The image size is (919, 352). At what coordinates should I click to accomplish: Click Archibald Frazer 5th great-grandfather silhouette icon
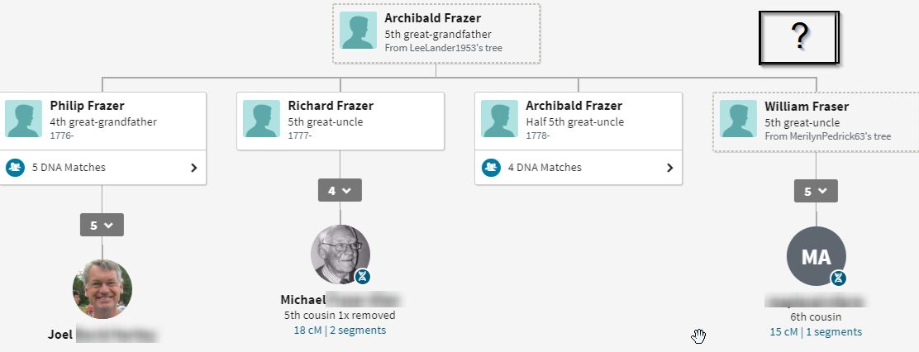[359, 30]
